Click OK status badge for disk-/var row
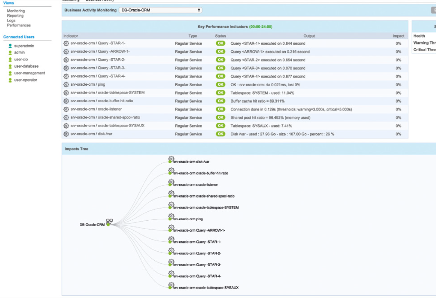 pos(220,134)
